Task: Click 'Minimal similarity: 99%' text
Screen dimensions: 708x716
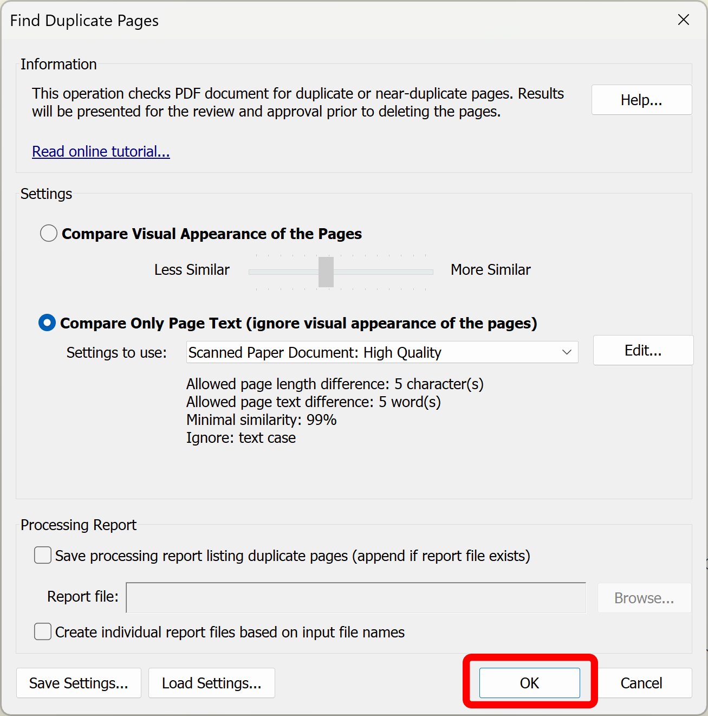Action: [x=262, y=420]
